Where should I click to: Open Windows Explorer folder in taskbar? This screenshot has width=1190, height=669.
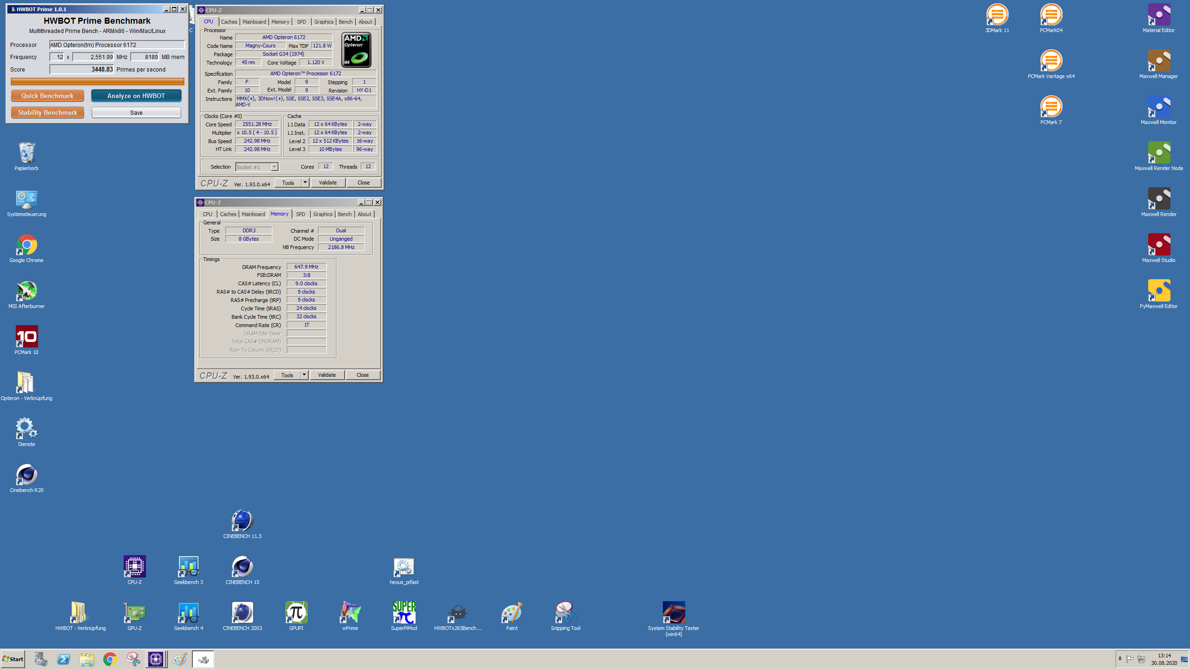87,659
